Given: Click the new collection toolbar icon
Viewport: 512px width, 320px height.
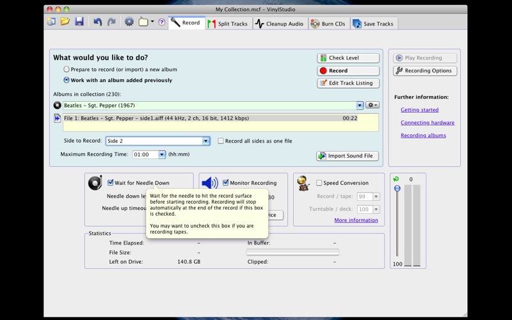Looking at the screenshot, I should (51, 22).
